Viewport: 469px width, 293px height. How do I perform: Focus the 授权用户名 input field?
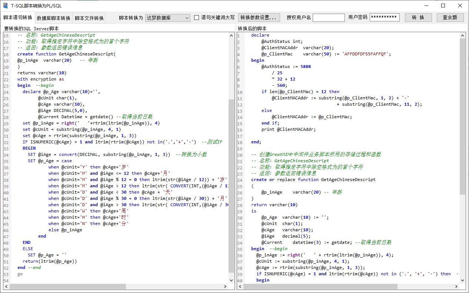click(x=329, y=18)
